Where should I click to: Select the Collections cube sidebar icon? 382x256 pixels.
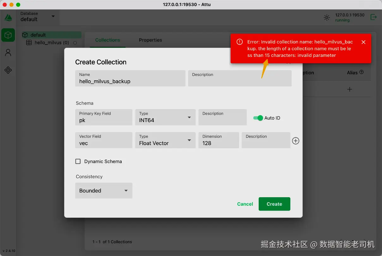8,35
